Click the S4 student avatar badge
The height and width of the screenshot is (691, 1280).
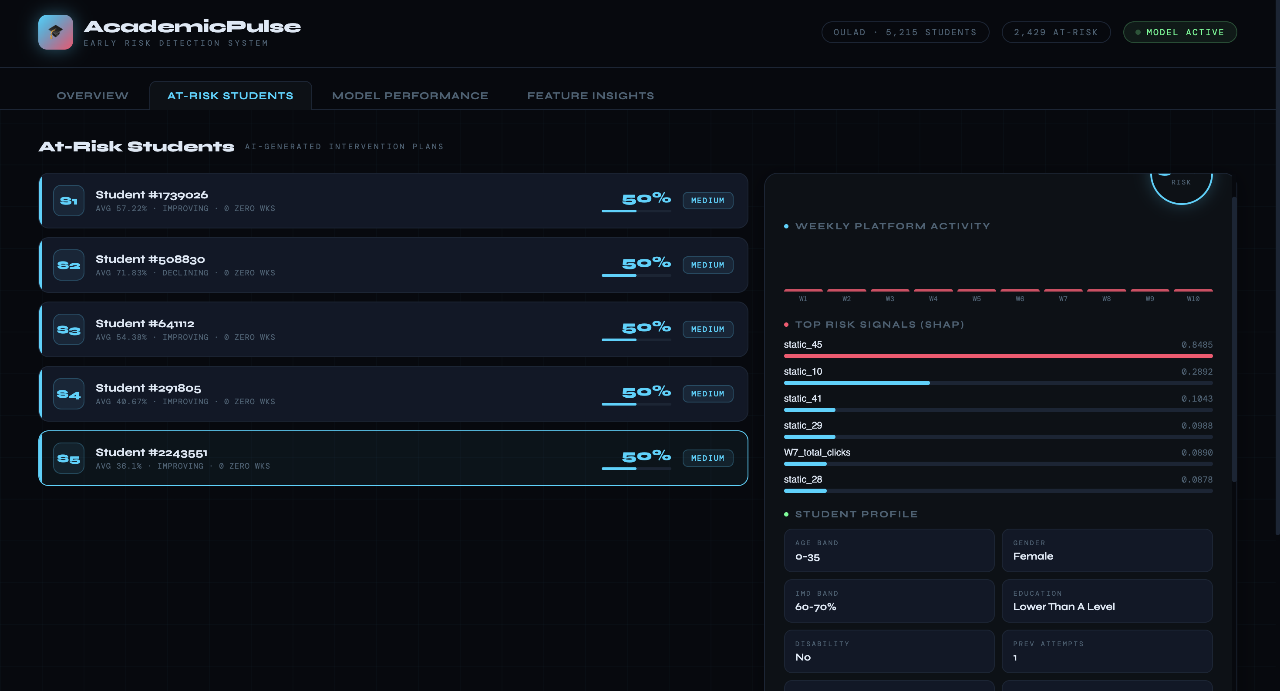69,394
